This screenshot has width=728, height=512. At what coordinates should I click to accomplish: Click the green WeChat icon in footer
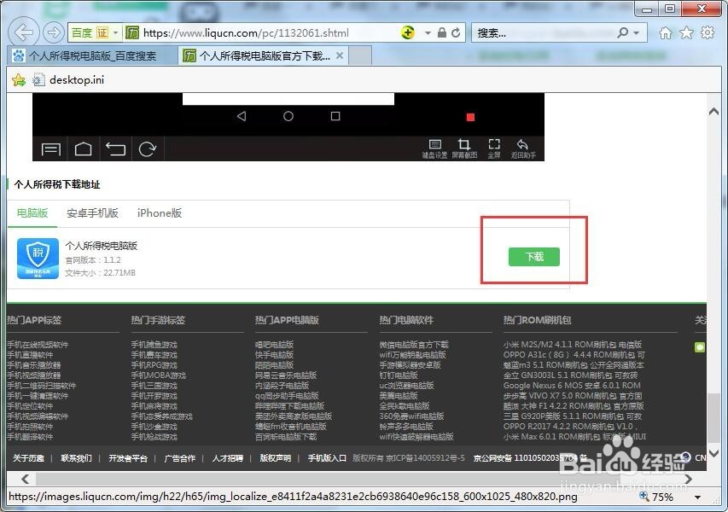(700, 347)
